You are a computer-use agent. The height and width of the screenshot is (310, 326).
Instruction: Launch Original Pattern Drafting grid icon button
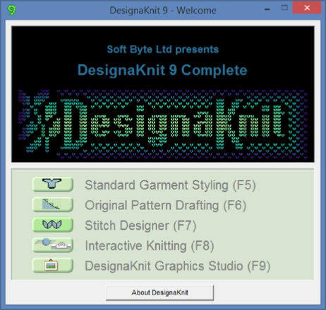52,204
